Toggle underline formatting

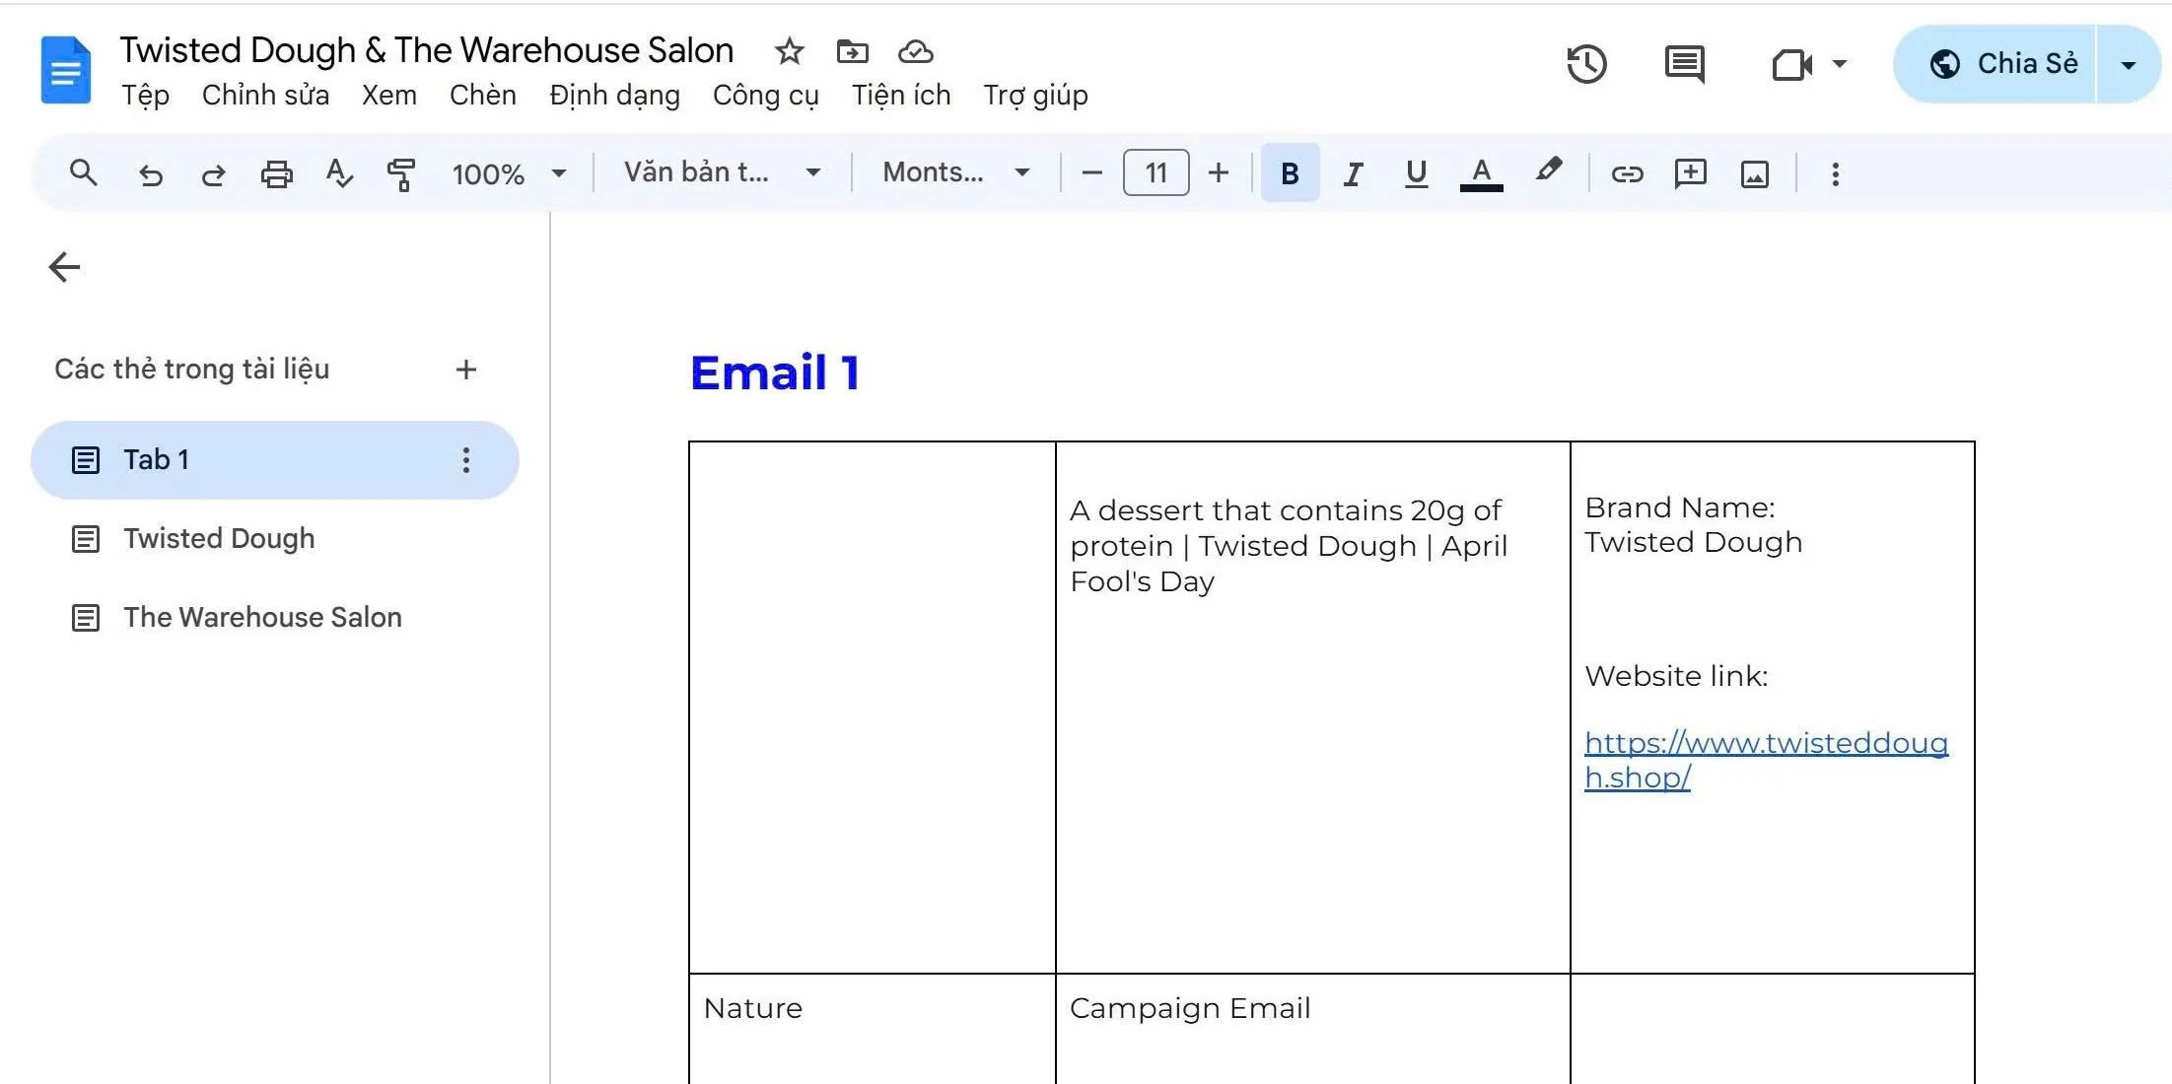[x=1416, y=174]
